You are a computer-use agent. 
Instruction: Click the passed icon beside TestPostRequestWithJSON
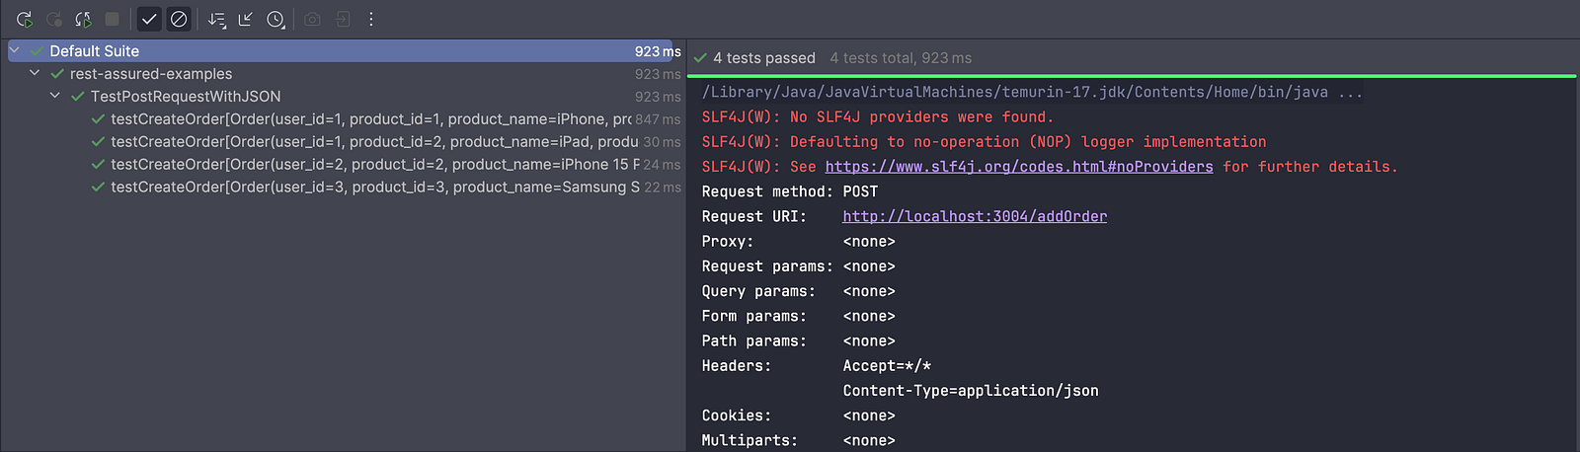point(78,97)
